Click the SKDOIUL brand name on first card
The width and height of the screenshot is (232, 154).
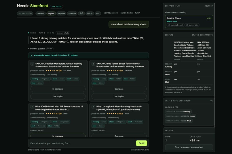(x=67, y=71)
